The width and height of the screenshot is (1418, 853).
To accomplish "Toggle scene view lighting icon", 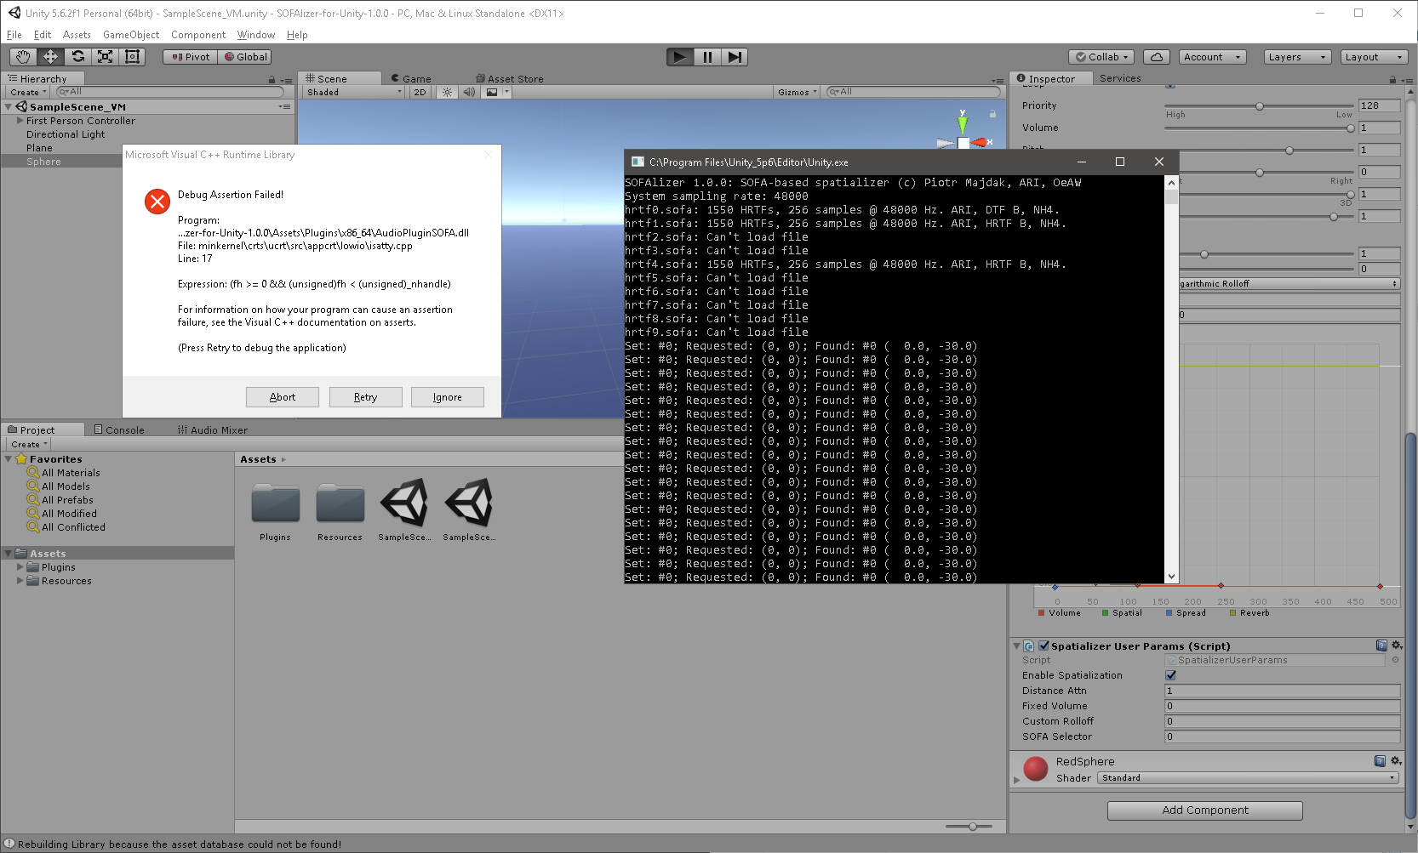I will [447, 92].
